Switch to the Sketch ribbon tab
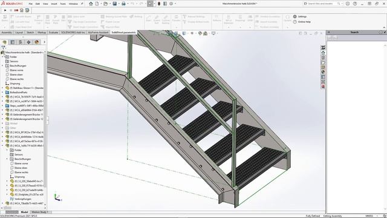Screen dimensions: 387x218 click(x=30, y=32)
